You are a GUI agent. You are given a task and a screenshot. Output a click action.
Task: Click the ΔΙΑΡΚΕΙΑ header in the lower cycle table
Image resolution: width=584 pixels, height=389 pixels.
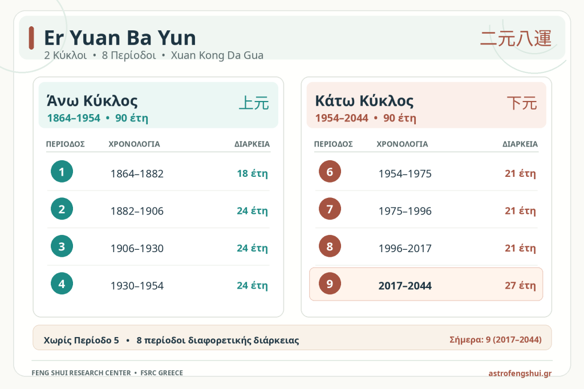click(520, 144)
